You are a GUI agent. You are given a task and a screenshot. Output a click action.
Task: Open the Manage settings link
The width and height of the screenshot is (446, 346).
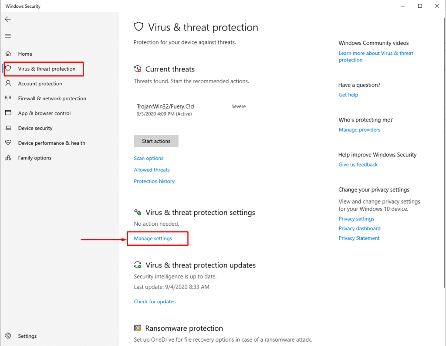click(x=153, y=238)
